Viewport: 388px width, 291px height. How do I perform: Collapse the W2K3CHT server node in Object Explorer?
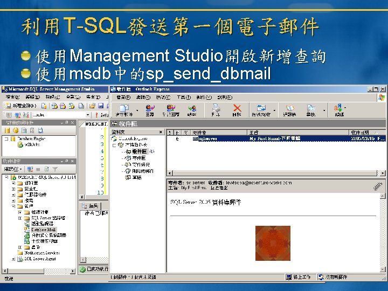6,177
